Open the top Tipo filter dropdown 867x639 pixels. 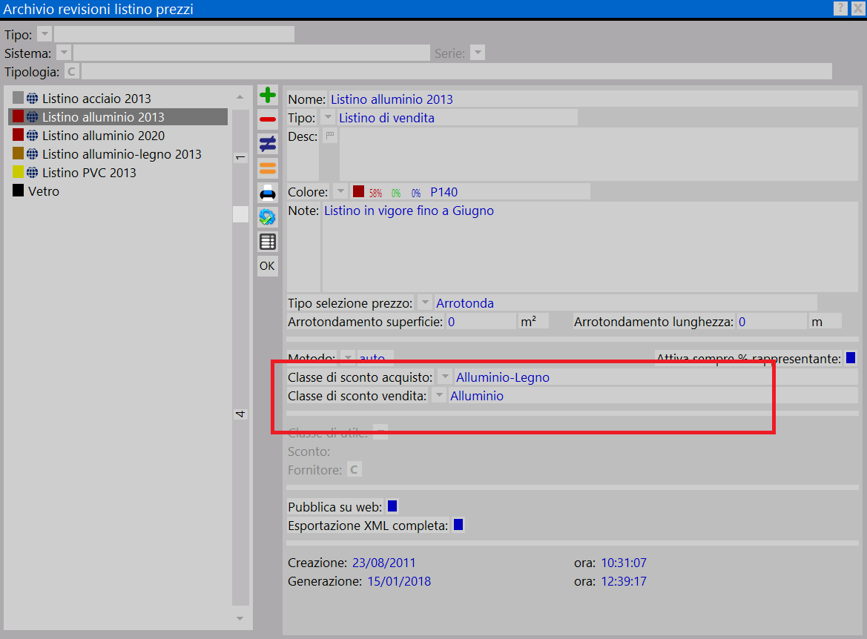[x=44, y=34]
